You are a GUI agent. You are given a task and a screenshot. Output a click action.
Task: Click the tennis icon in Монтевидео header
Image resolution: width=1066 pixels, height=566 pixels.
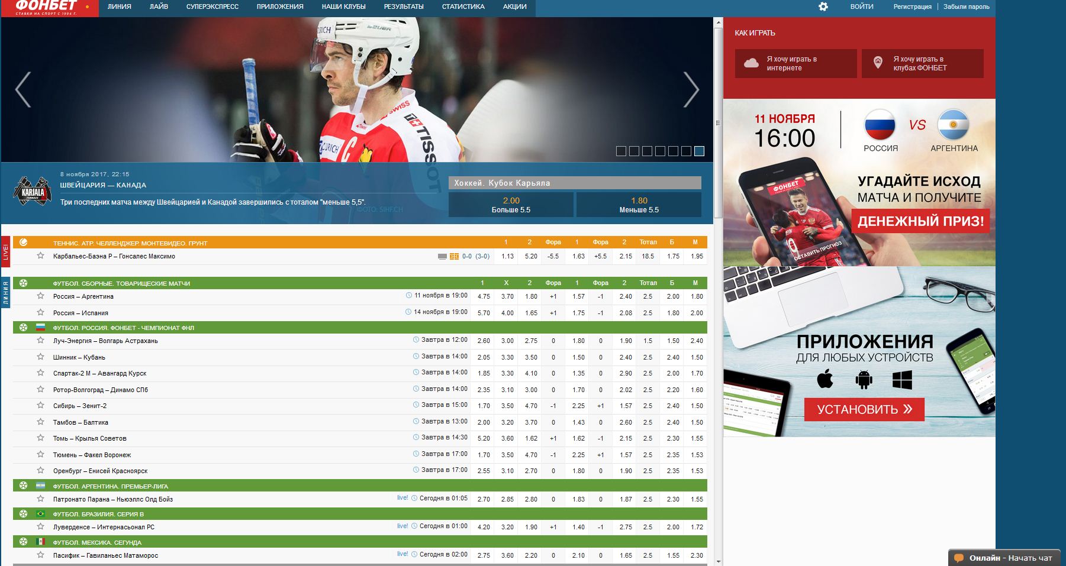point(23,242)
